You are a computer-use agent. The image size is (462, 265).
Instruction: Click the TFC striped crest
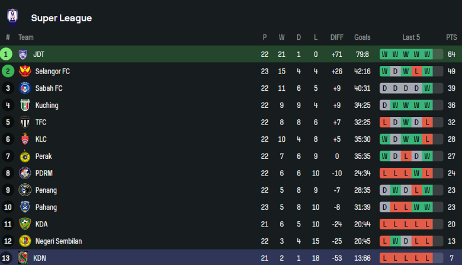(25, 122)
